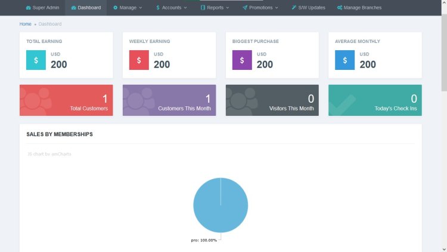Click the 'WEEKLY EARNING' card title
Image resolution: width=447 pixels, height=252 pixels.
click(x=150, y=41)
